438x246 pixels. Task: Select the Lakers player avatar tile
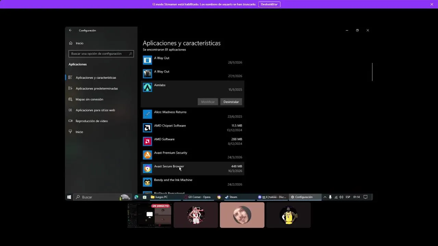288,215
